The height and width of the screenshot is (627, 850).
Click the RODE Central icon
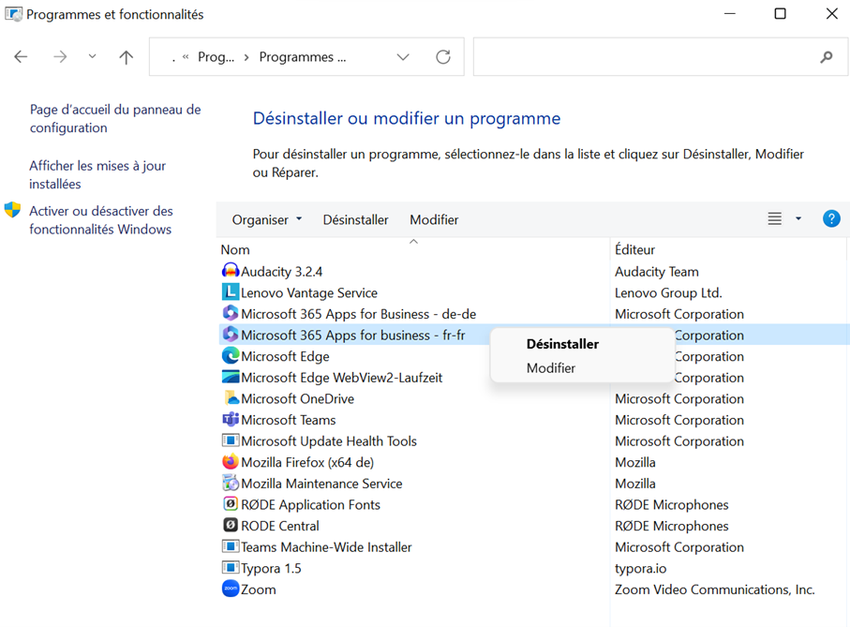pyautogui.click(x=231, y=525)
